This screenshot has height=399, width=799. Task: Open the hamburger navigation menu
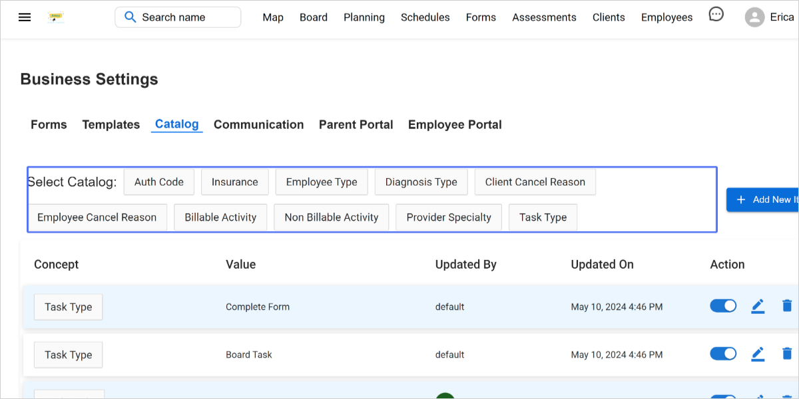point(25,17)
